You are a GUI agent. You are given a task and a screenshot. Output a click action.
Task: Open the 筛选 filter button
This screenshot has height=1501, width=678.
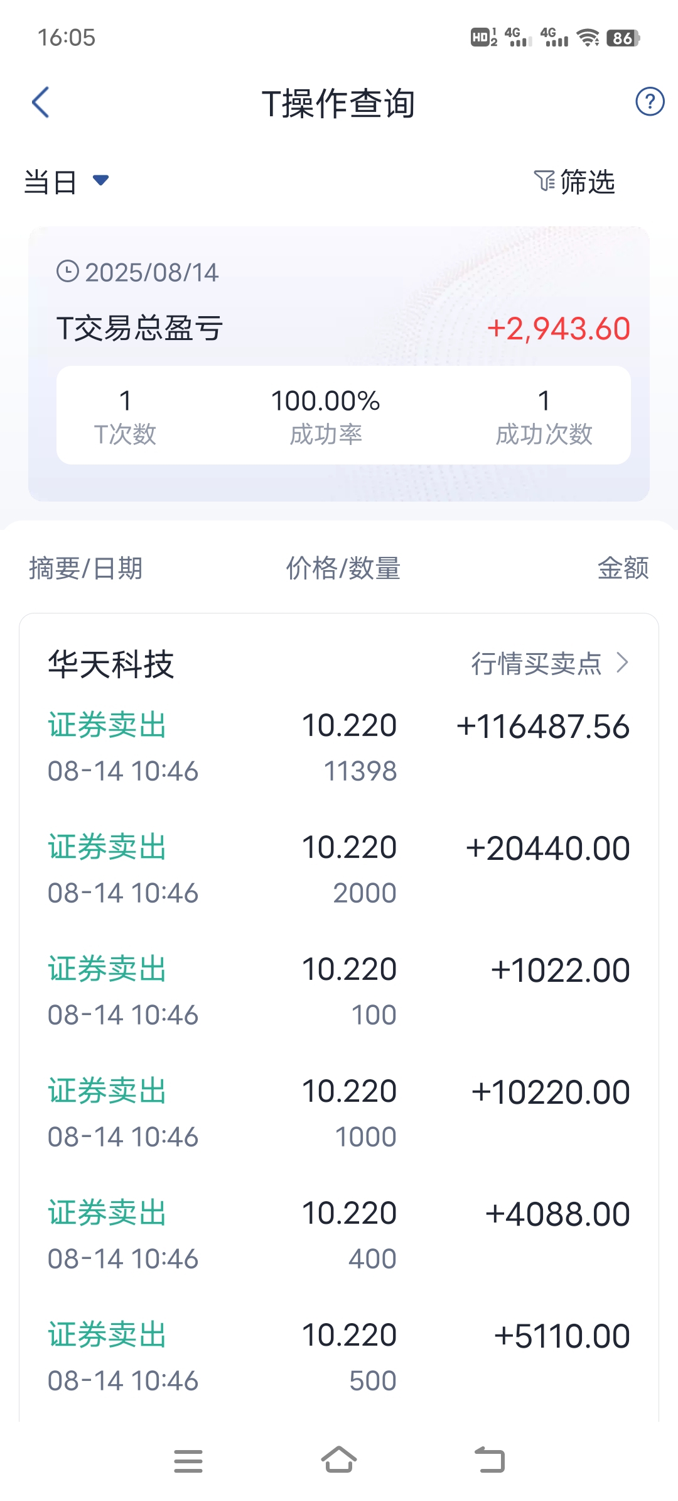575,182
